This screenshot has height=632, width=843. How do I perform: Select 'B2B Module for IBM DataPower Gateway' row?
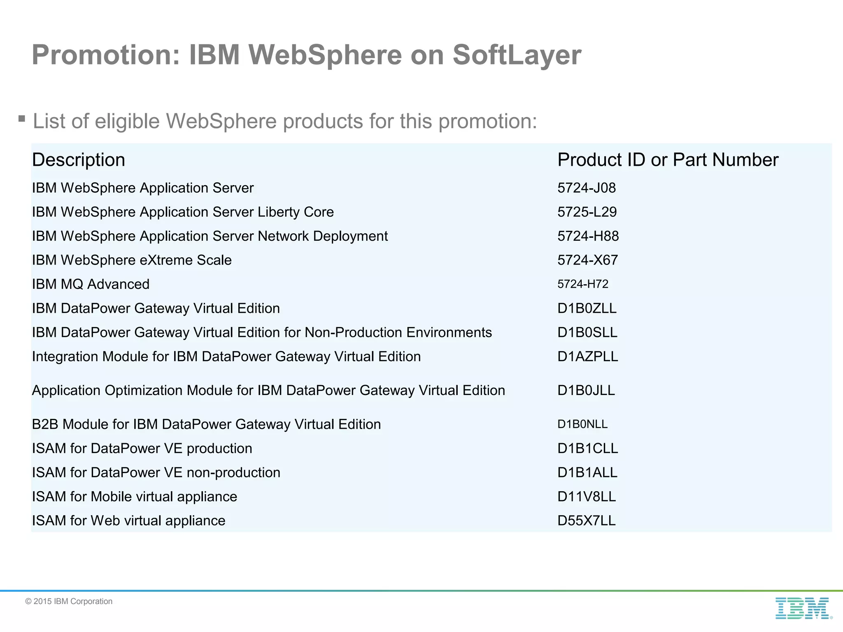tap(206, 424)
